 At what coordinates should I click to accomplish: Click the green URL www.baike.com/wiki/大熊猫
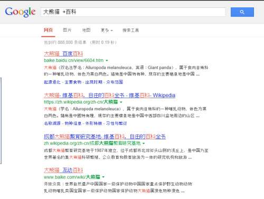pos(72,177)
